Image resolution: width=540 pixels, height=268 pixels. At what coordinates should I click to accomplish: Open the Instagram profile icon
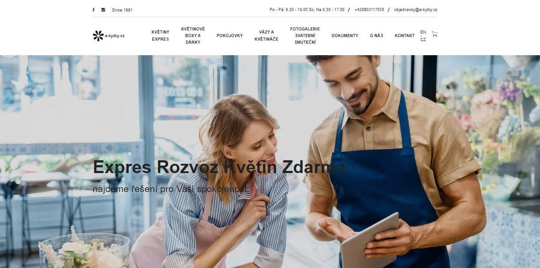(103, 10)
